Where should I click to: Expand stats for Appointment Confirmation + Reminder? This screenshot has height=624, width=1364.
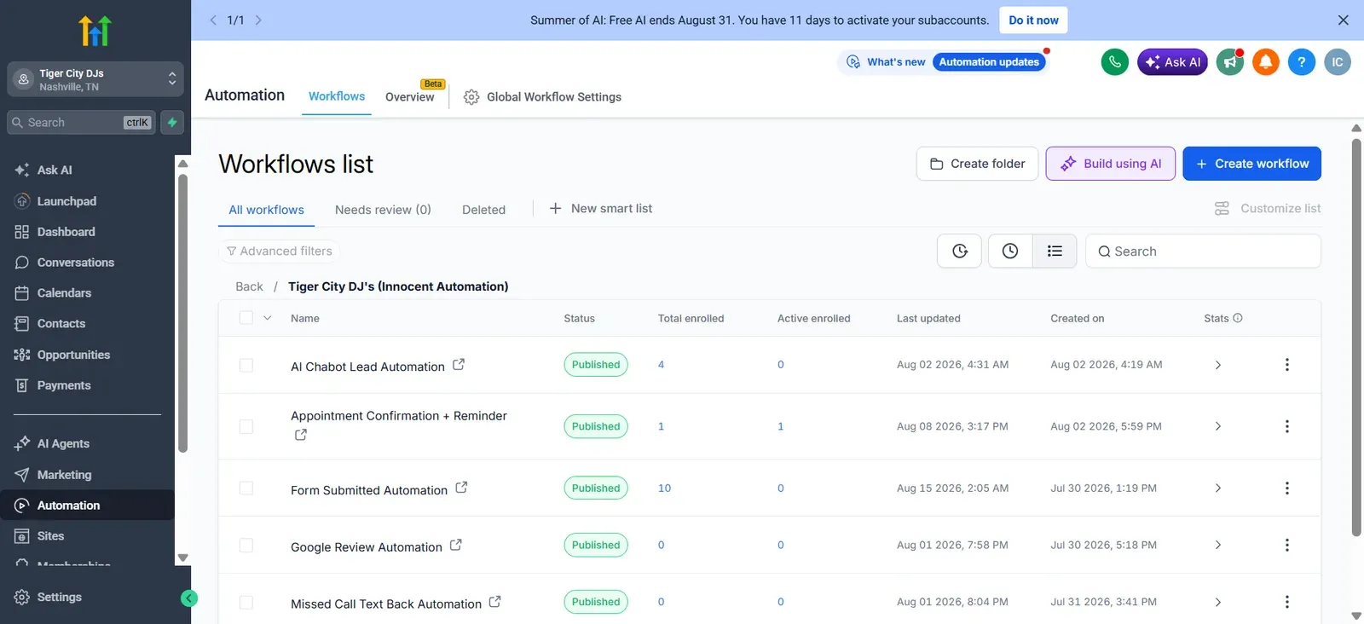[x=1217, y=426]
